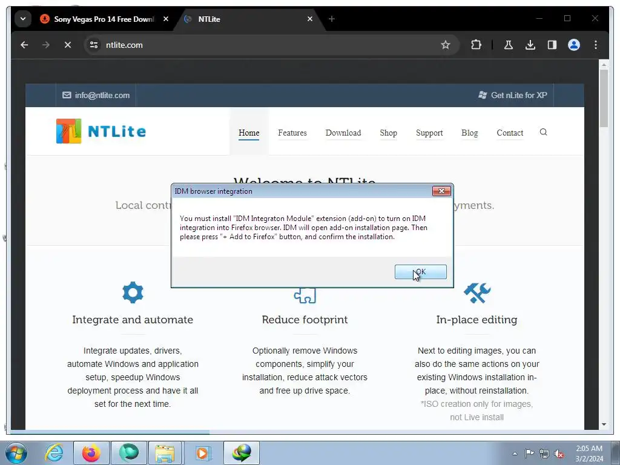The image size is (620, 465).
Task: Close the IDM browser integration dialog
Action: pyautogui.click(x=441, y=191)
